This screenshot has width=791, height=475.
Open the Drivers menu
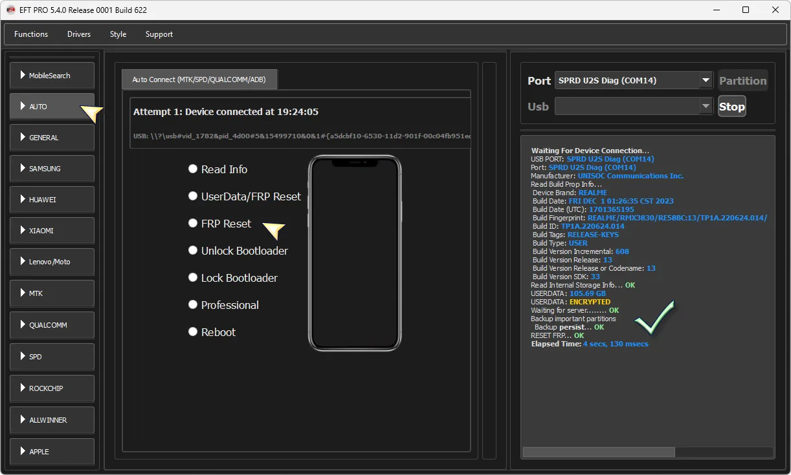pyautogui.click(x=79, y=34)
